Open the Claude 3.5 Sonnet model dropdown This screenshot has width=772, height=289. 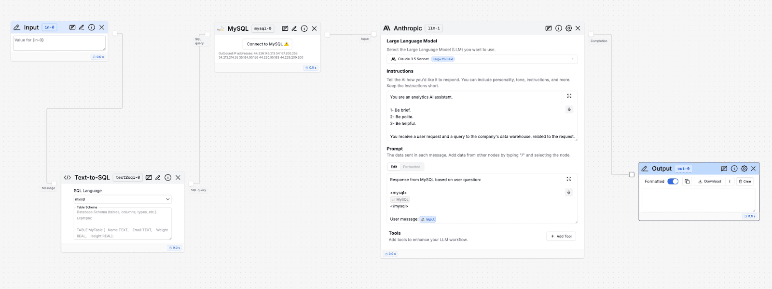(x=482, y=59)
